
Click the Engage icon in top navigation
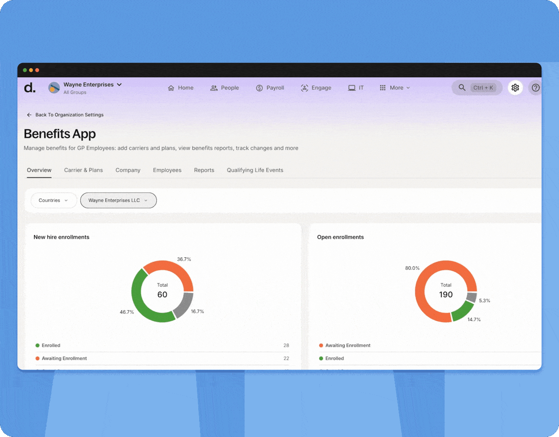click(304, 87)
